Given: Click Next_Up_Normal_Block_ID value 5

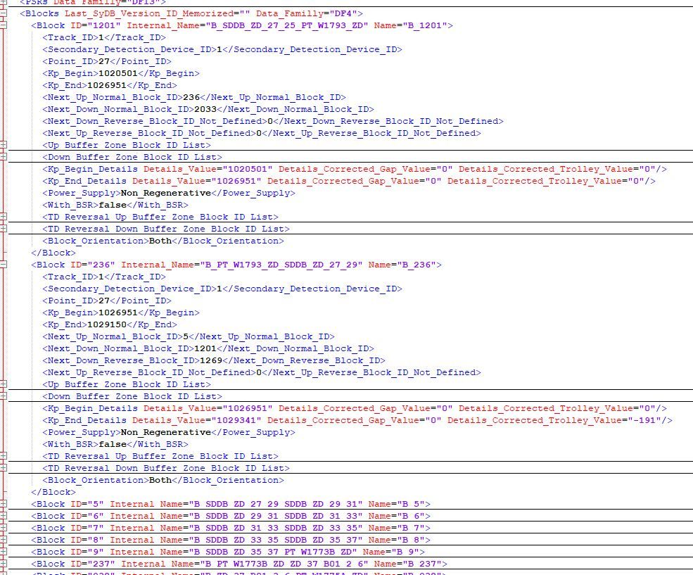Looking at the screenshot, I should click(x=186, y=336).
